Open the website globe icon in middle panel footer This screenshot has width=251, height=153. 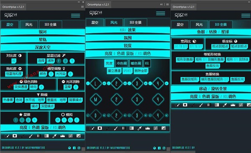pos(154,148)
